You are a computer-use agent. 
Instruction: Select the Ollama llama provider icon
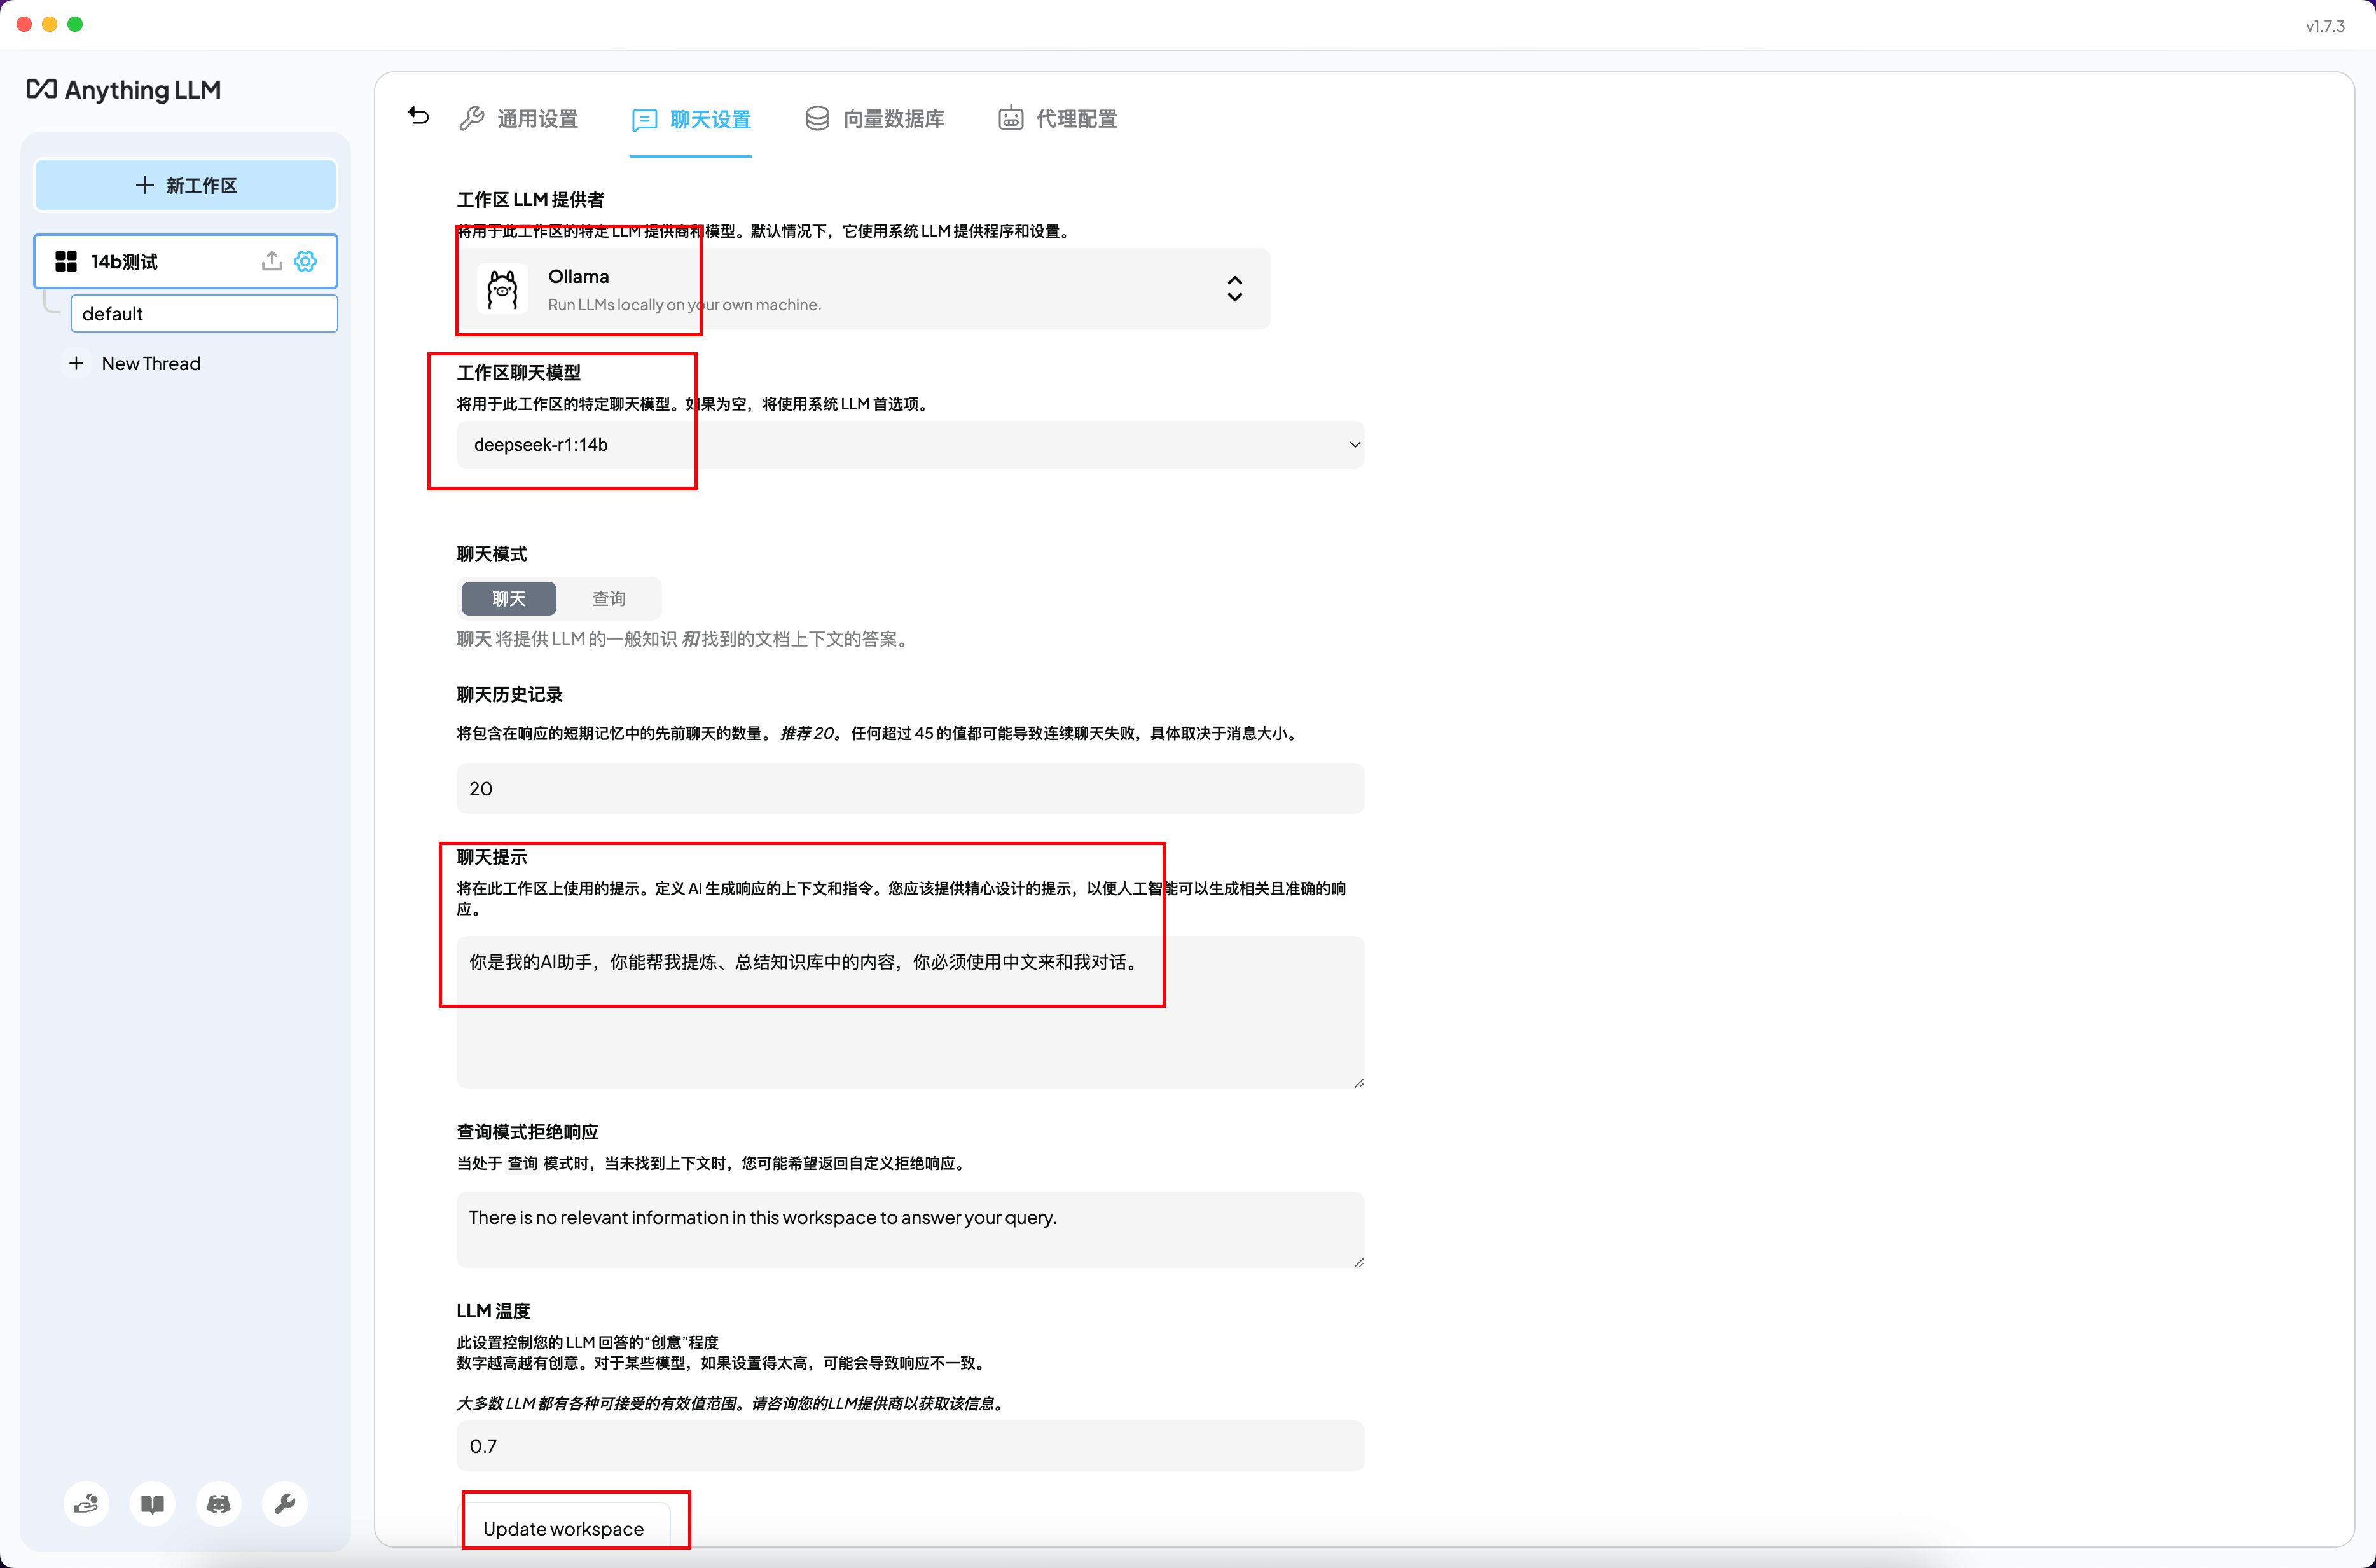click(502, 289)
